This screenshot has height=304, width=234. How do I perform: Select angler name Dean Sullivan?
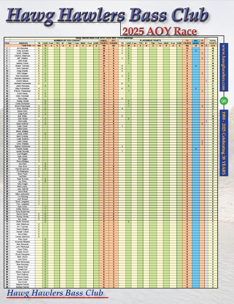(x=22, y=123)
